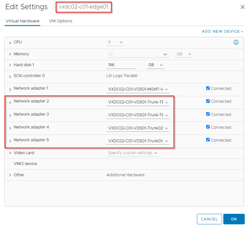Open the CPU count dropdown
This screenshot has height=226, width=248.
pyautogui.click(x=115, y=42)
